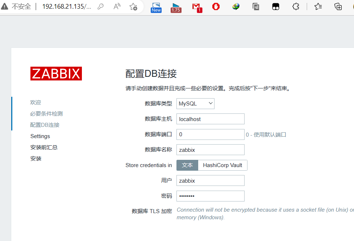This screenshot has height=241, width=354.
Task: Activate the Read aloud icon
Action: tap(117, 6)
